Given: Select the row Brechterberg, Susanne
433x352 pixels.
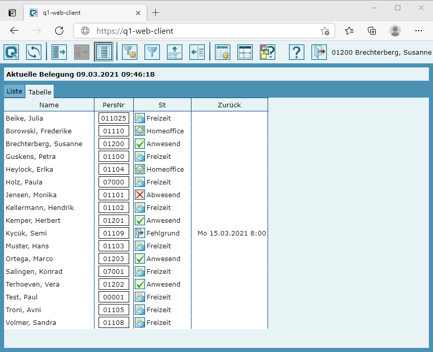Looking at the screenshot, I should click(44, 144).
